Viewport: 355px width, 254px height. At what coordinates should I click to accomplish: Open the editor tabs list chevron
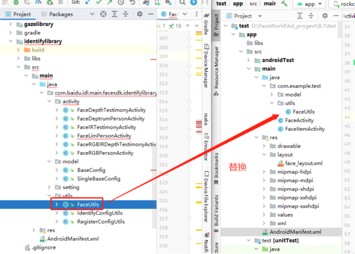pyautogui.click(x=185, y=14)
